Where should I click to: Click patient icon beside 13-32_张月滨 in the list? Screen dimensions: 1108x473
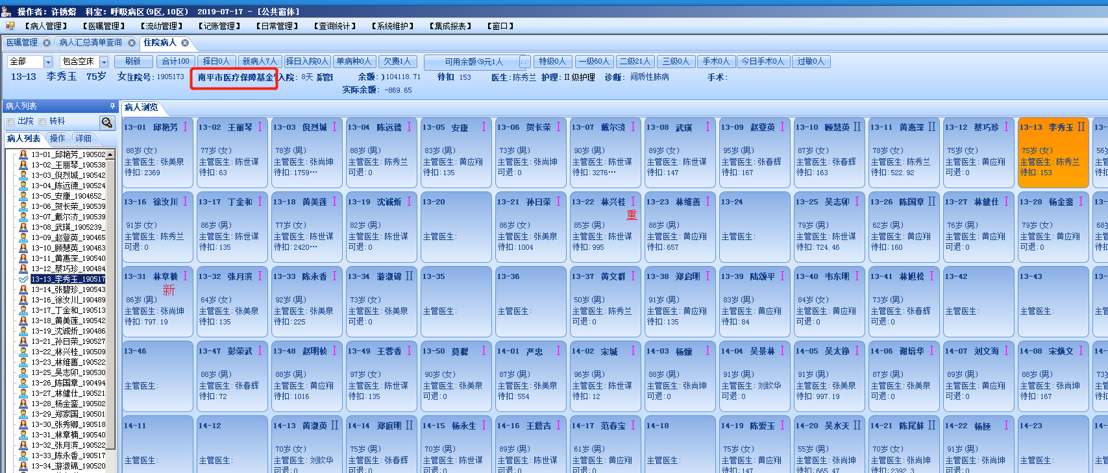(x=23, y=445)
